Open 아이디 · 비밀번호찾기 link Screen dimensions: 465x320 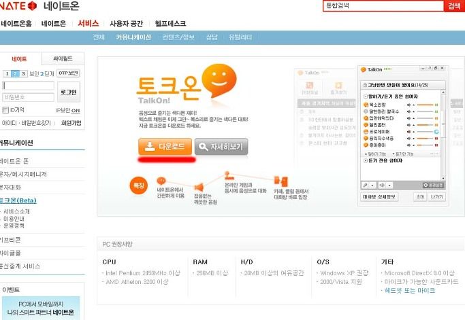coord(27,123)
